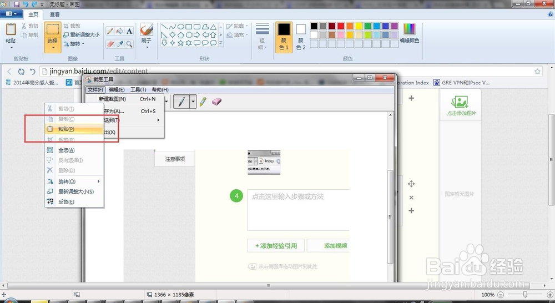Image resolution: width=555 pixels, height=303 pixels.
Task: Open the line Size (粗细) dropdown
Action: pos(263,37)
